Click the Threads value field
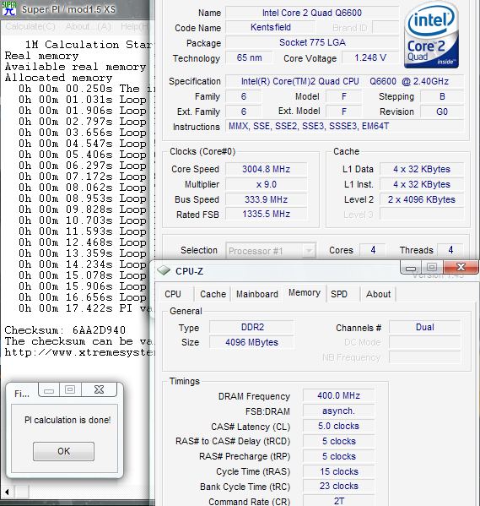Screen dimensions: 480x506 450,250
